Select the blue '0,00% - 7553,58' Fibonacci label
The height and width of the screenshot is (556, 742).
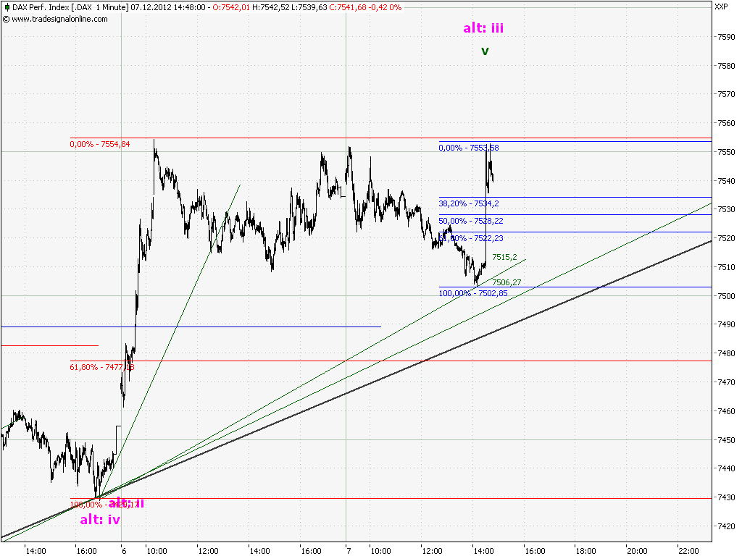coord(469,148)
